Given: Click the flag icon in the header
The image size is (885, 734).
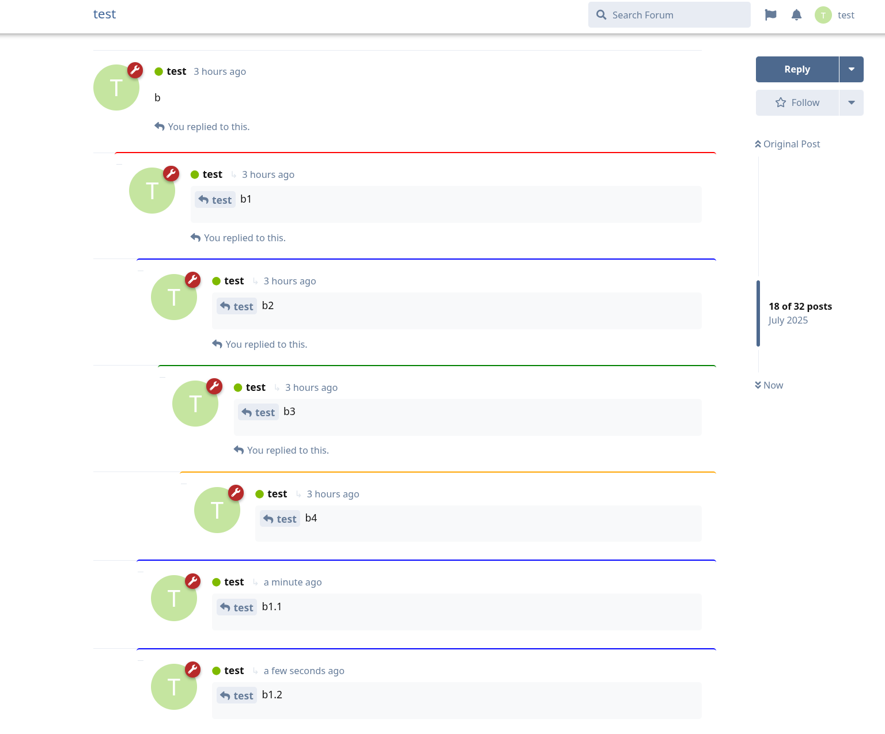Looking at the screenshot, I should [x=770, y=15].
